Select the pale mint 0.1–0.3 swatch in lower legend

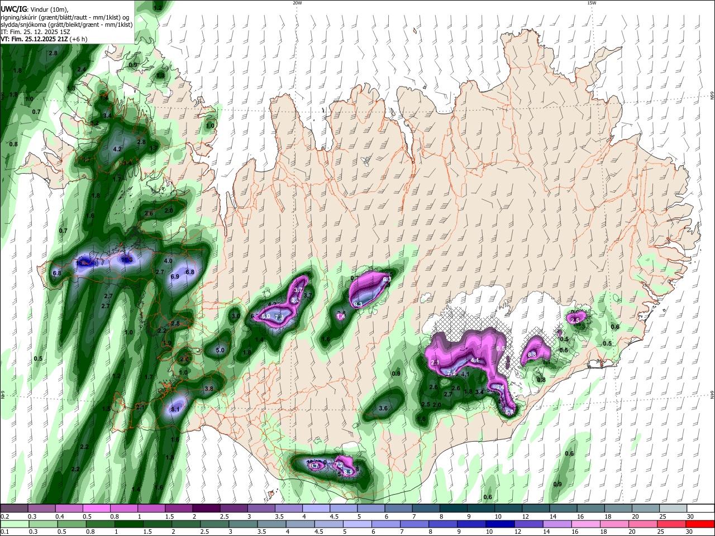13,524
